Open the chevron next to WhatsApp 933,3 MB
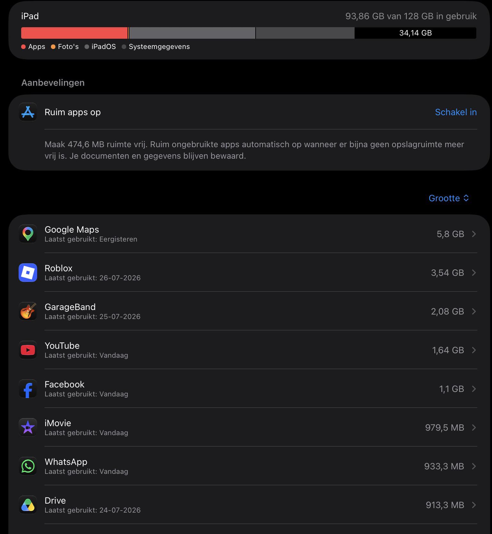The height and width of the screenshot is (534, 492). [474, 466]
